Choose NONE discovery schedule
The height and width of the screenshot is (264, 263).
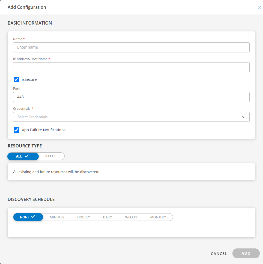point(28,217)
